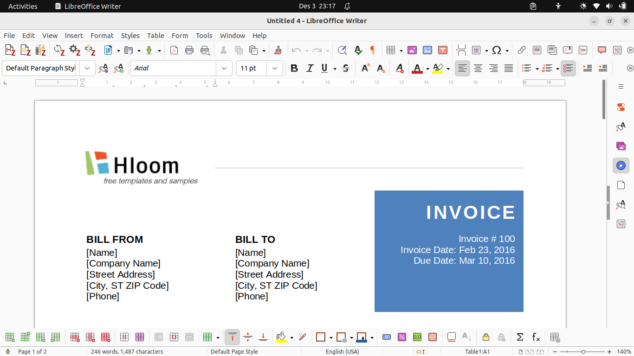Click font color red swatch
The height and width of the screenshot is (356, 634).
coord(417,69)
